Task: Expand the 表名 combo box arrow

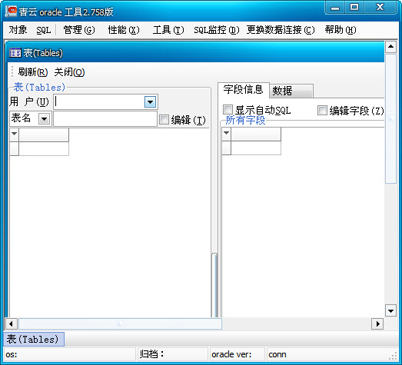Action: pos(44,118)
